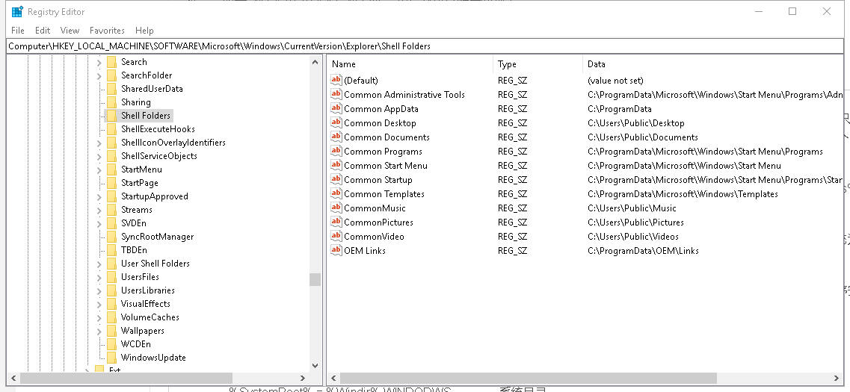
Task: Select the UsersLibraries key
Action: click(147, 290)
